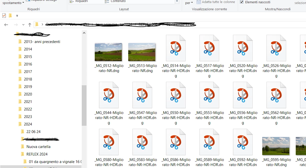Click the Adatta tutte le colonne icon
Image resolution: width=306 pixels, height=168 pixels.
click(199, 2)
